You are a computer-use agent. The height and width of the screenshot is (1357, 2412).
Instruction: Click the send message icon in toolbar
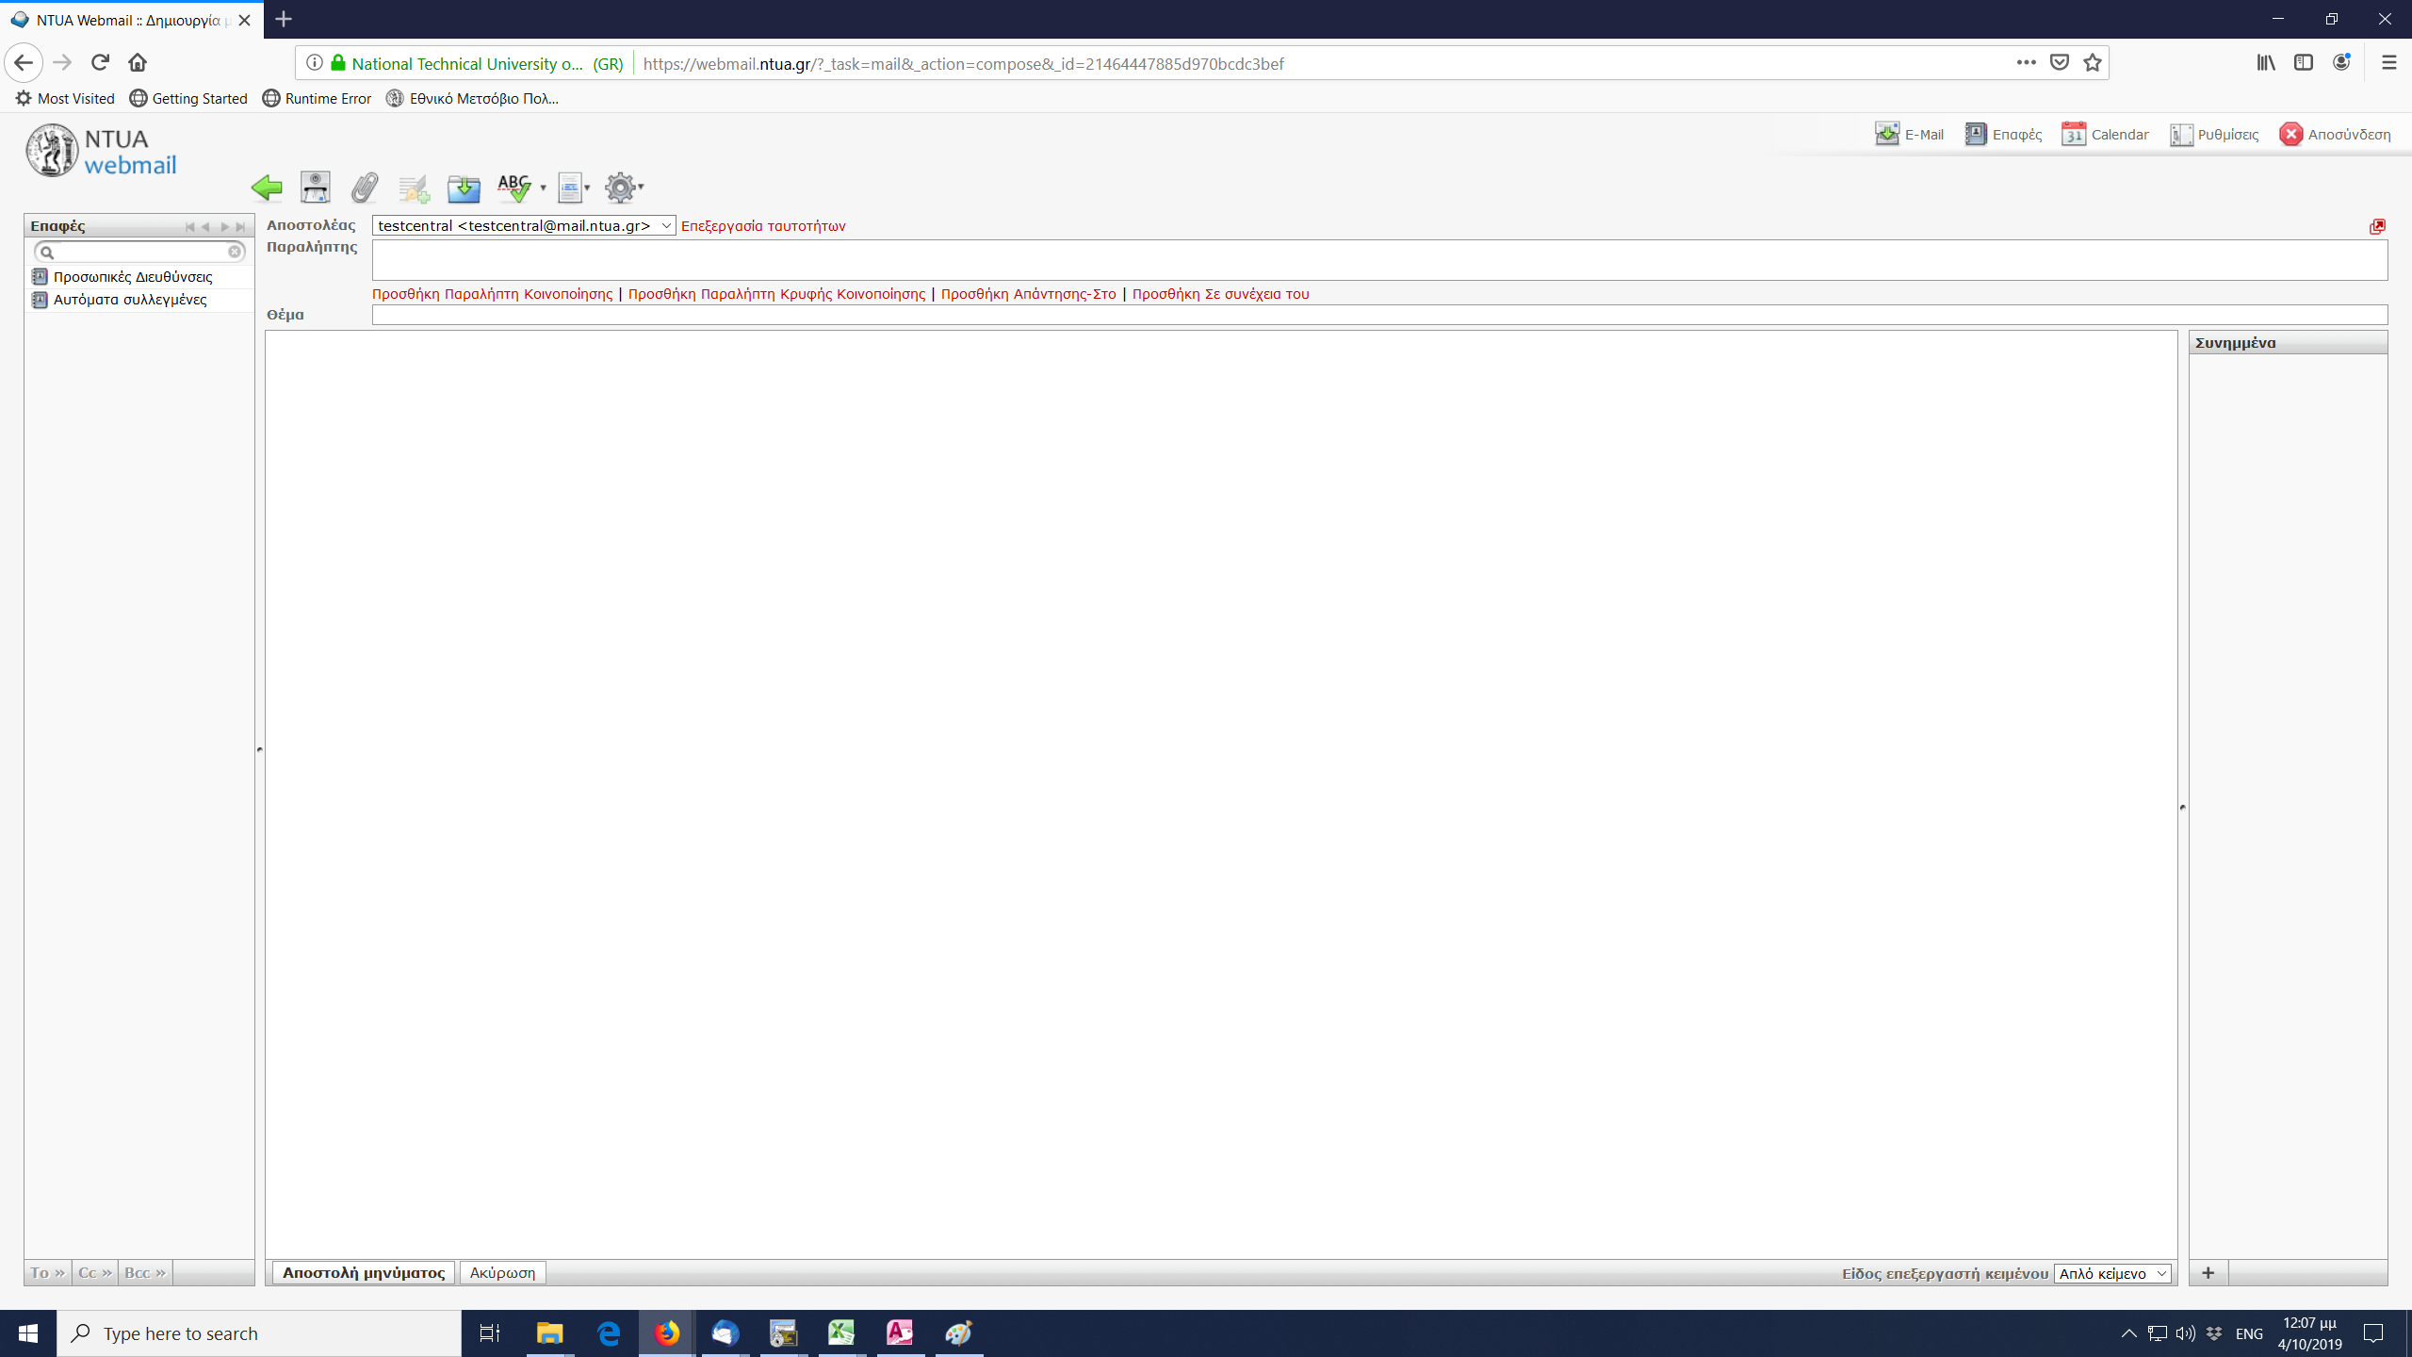316,187
